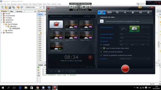Expand the Encrypt project node

[x=2, y=13]
